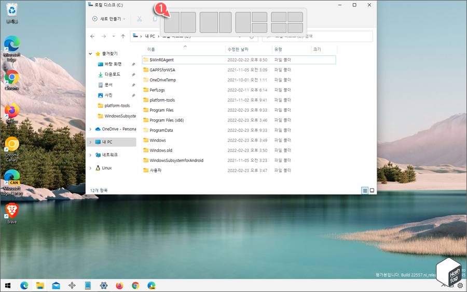This screenshot has width=467, height=292.
Task: Open Chrome from the taskbar
Action: pos(135,286)
